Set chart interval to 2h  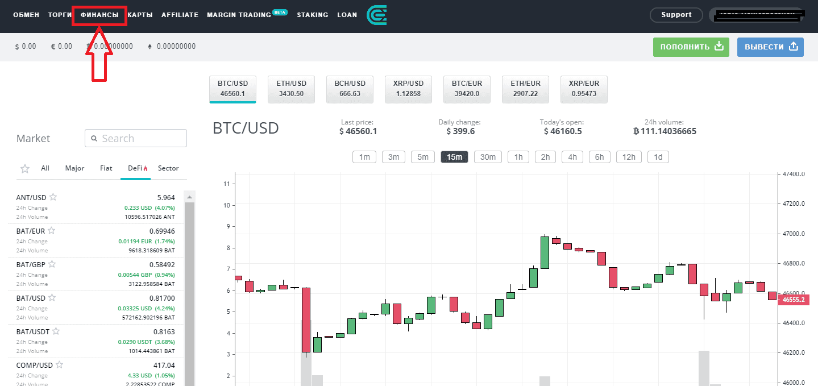(545, 157)
